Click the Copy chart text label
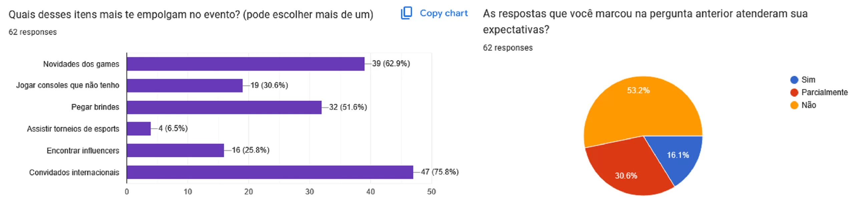The width and height of the screenshot is (854, 208). point(443,13)
